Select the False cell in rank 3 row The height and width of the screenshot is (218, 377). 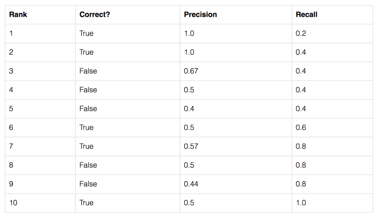[88, 71]
